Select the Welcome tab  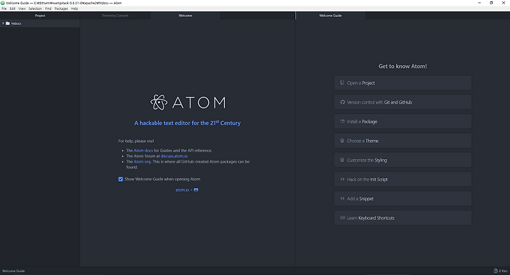tap(186, 16)
